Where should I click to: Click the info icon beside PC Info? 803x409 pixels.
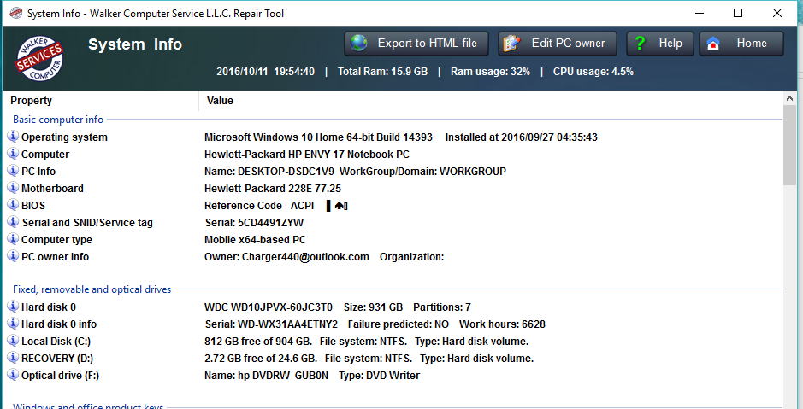coord(13,171)
